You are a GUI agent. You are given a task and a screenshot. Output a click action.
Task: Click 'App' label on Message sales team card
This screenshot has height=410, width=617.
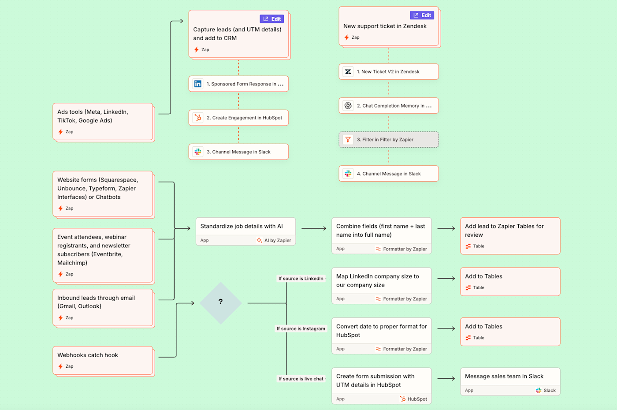point(469,391)
